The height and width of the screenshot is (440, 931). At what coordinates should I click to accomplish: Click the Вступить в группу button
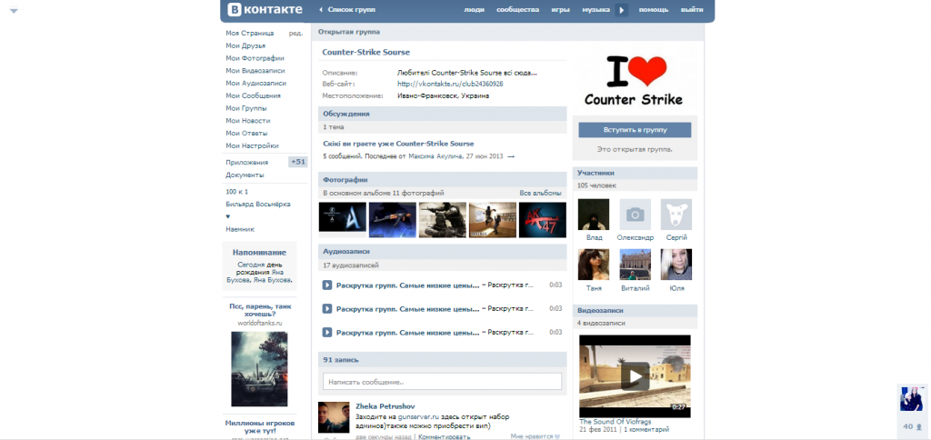coord(635,130)
